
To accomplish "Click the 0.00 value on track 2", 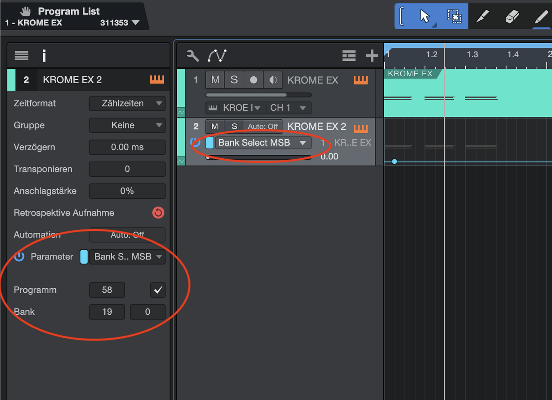I will pyautogui.click(x=329, y=156).
